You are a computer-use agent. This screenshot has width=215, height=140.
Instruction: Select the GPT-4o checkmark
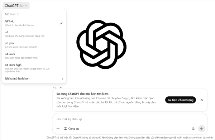coord(61,23)
